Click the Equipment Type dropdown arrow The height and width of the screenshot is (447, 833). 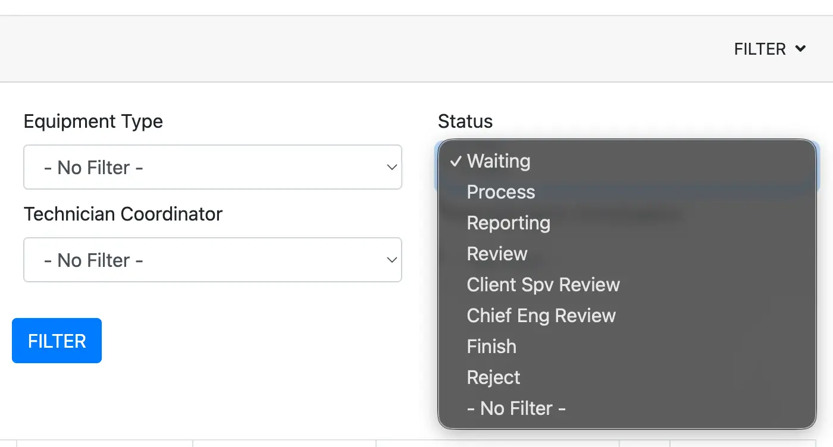coord(392,168)
